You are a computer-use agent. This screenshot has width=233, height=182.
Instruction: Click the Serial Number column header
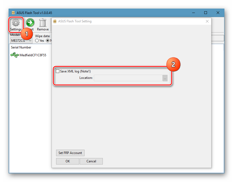click(x=21, y=47)
